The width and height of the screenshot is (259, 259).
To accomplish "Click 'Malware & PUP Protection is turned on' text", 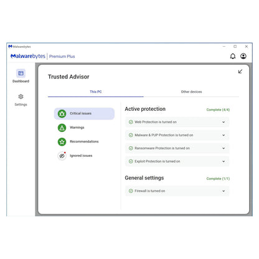I will pos(164,135).
